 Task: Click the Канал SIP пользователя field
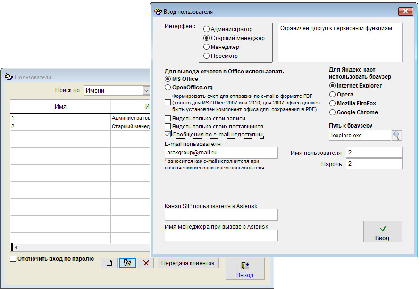(x=221, y=215)
